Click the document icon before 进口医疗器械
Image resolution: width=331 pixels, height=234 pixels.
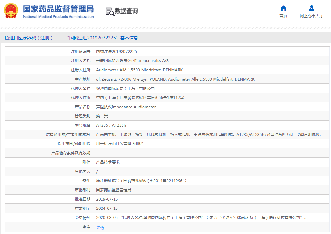[7, 38]
